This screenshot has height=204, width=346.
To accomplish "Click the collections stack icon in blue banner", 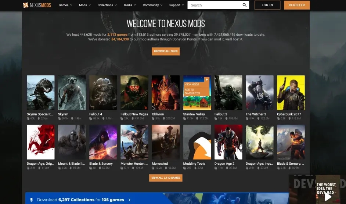I will (31, 200).
